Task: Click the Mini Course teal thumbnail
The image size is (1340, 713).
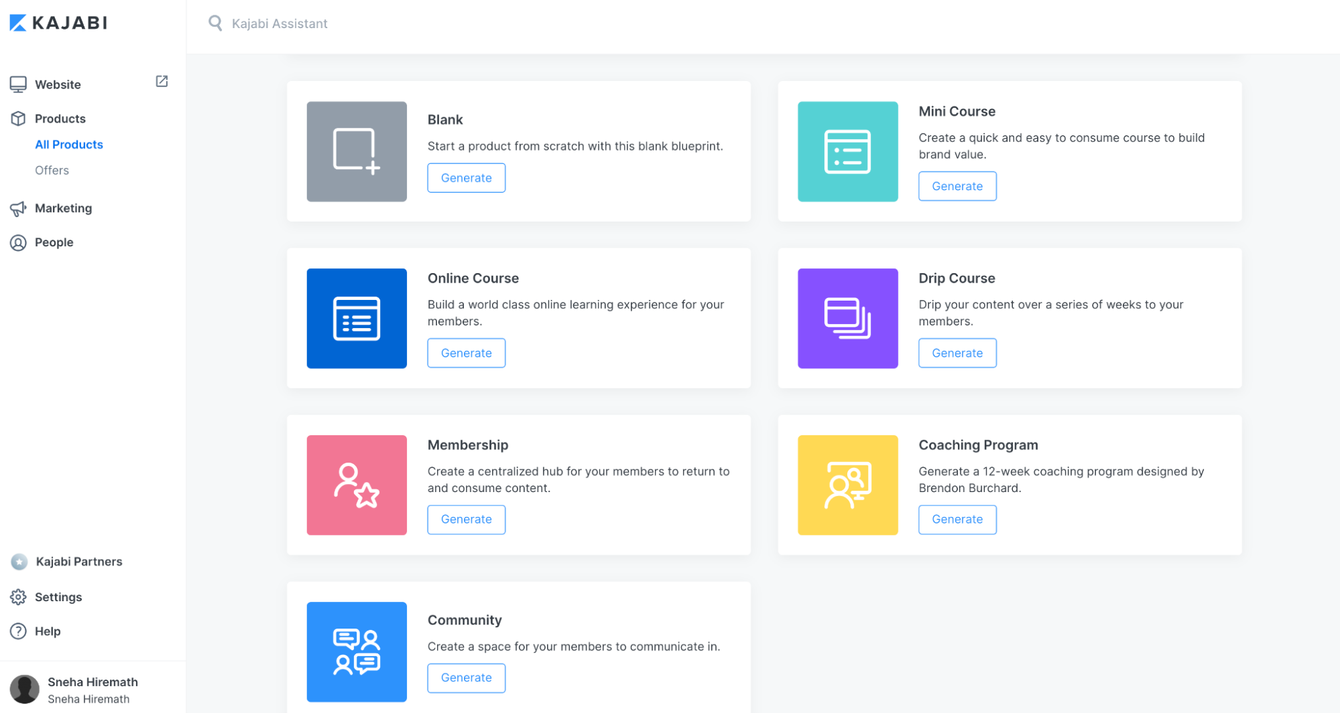Action: coord(847,151)
